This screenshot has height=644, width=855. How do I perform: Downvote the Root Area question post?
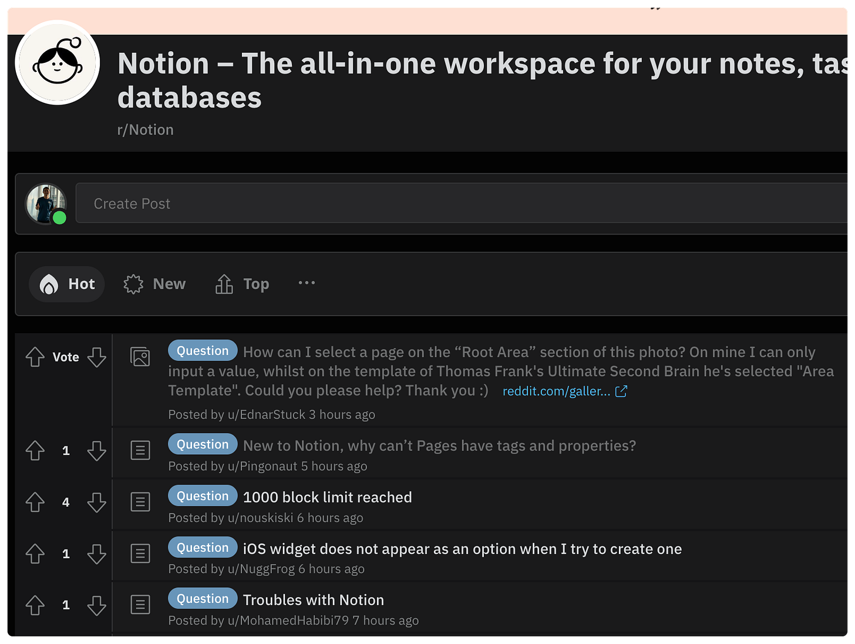click(97, 357)
